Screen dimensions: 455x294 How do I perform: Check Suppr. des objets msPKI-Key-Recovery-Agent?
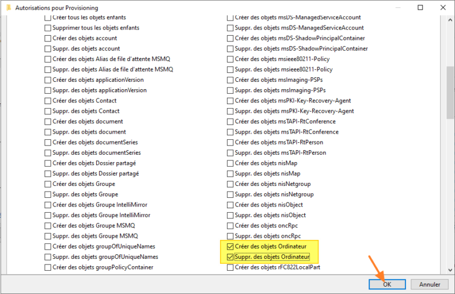[x=230, y=111]
